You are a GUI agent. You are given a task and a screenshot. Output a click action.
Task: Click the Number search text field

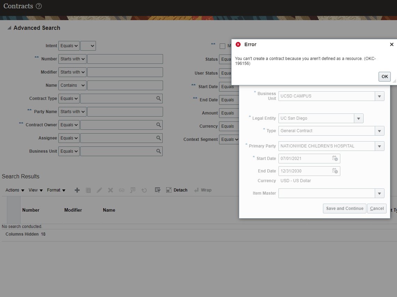[x=125, y=59]
